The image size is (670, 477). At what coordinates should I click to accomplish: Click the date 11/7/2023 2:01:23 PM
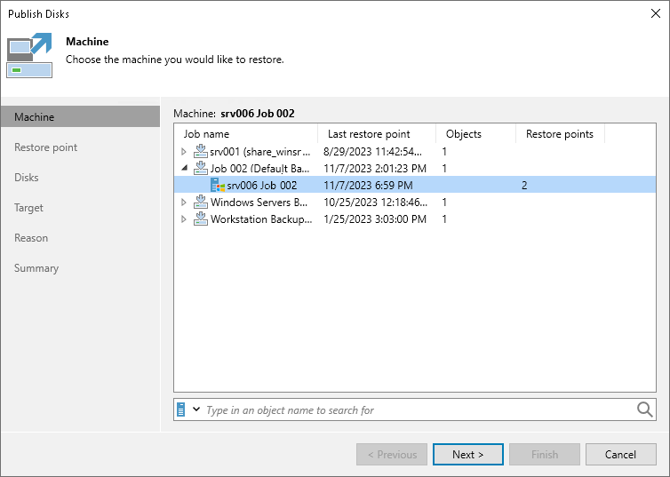click(375, 168)
